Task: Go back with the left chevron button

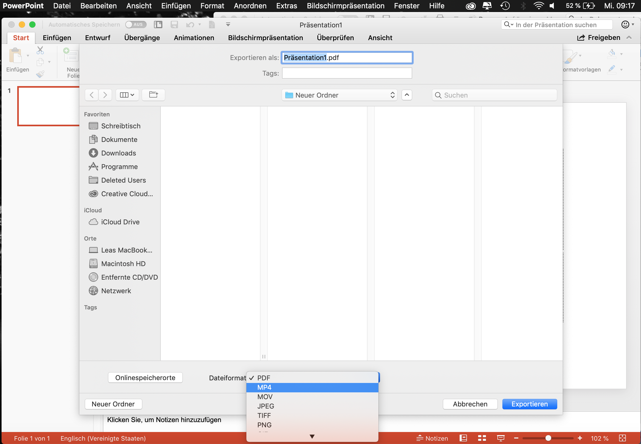Action: 92,95
